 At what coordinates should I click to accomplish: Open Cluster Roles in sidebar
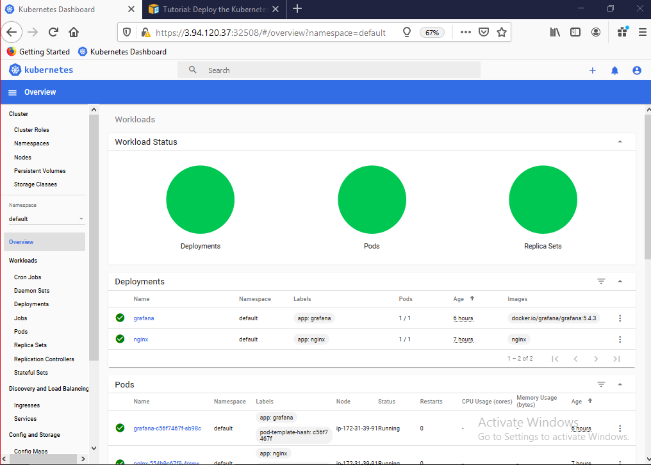tap(31, 130)
